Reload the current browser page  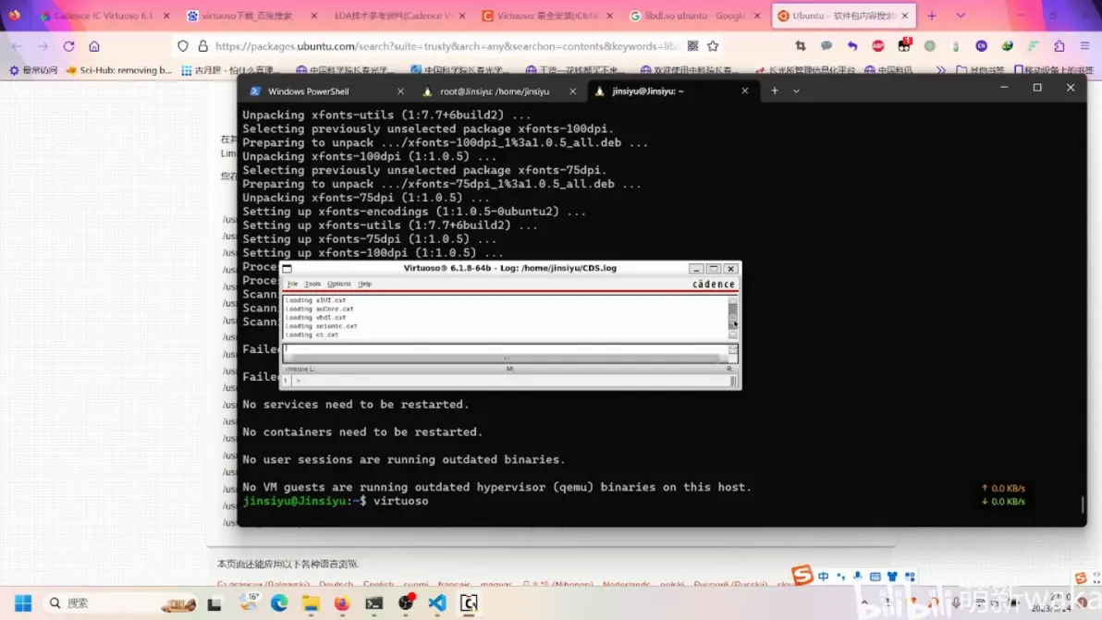click(68, 46)
